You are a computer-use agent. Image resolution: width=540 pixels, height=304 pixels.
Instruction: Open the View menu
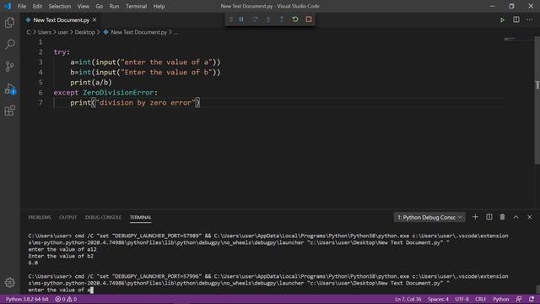pos(83,6)
